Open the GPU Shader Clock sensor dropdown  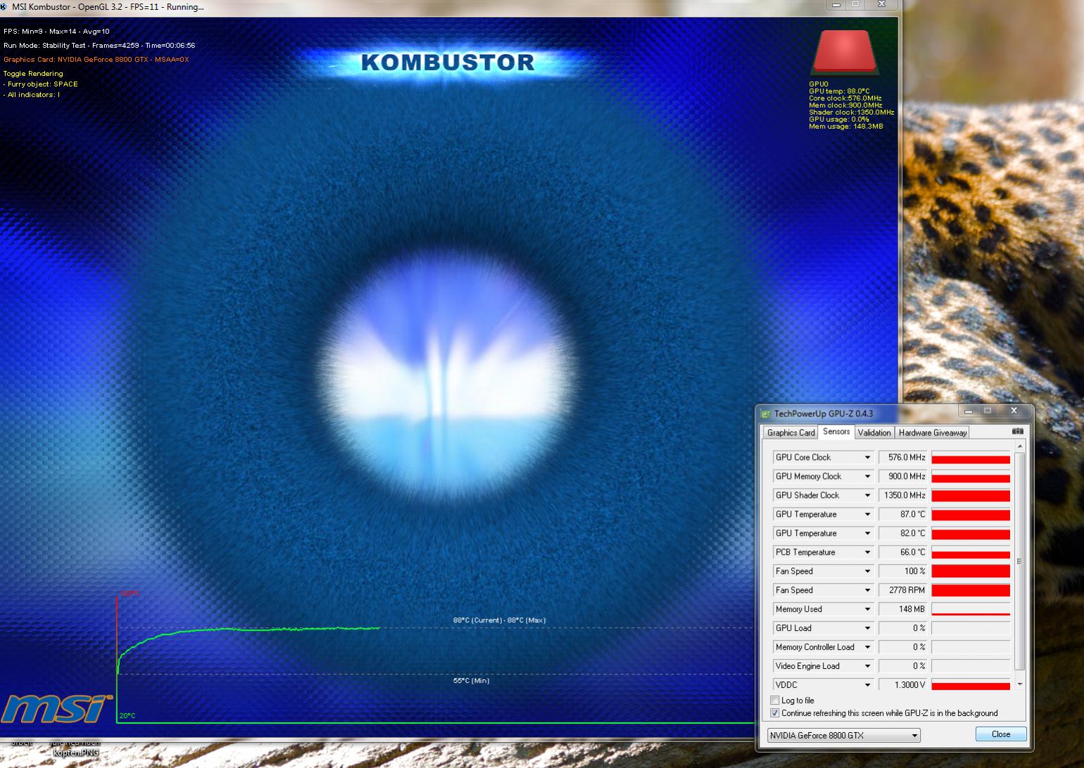[x=867, y=495]
